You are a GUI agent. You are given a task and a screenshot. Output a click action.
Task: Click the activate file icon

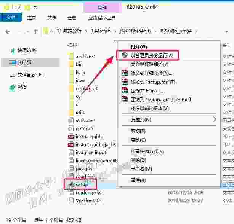tap(71, 121)
